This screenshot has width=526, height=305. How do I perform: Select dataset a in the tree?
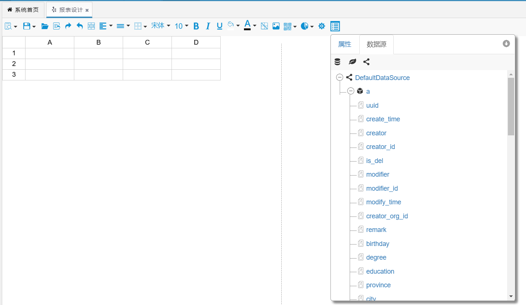pos(368,91)
